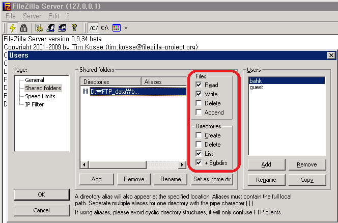338x223 pixels.
Task: Enable the Directories Create checkbox
Action: [x=199, y=135]
